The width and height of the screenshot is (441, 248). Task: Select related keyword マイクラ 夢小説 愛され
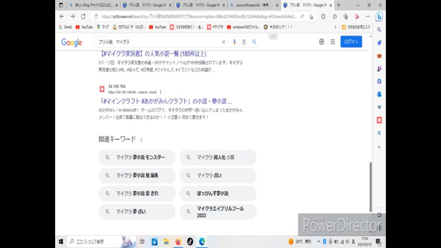coord(137,193)
